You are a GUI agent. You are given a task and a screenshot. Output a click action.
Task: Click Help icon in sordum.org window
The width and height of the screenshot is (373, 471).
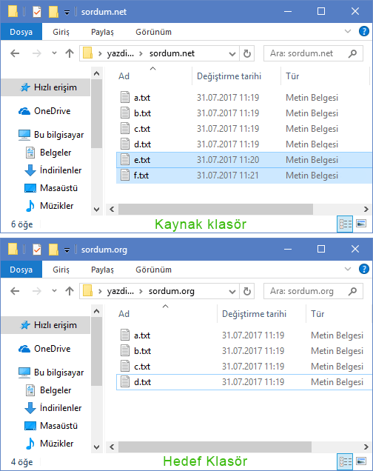[x=363, y=269]
